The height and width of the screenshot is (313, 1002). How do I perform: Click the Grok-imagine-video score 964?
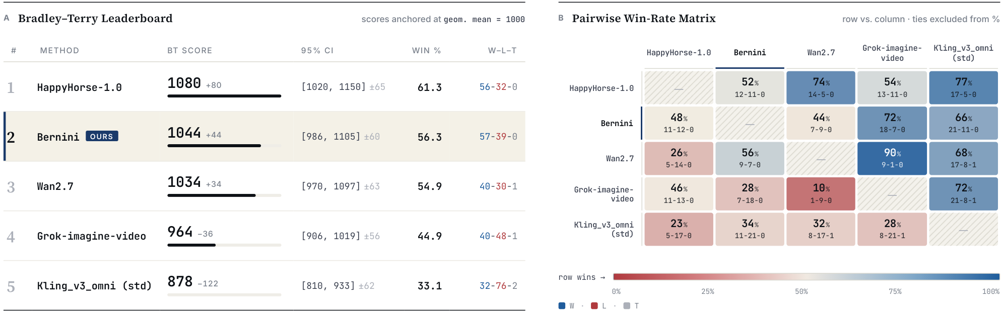(180, 232)
